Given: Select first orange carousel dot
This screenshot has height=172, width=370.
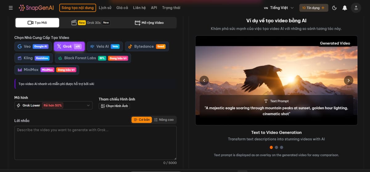Looking at the screenshot, I should click(x=271, y=147).
